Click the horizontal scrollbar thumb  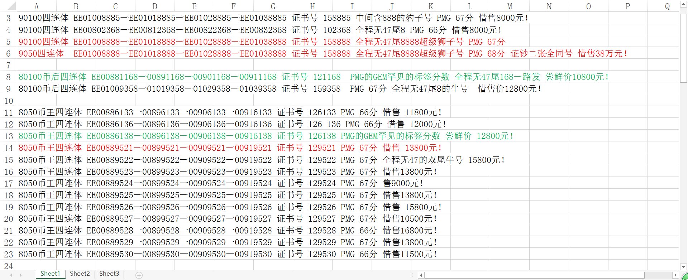click(x=534, y=275)
